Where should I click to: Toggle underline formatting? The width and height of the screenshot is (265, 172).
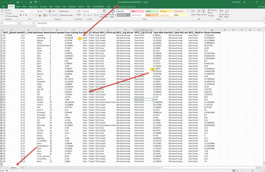(x=26, y=15)
